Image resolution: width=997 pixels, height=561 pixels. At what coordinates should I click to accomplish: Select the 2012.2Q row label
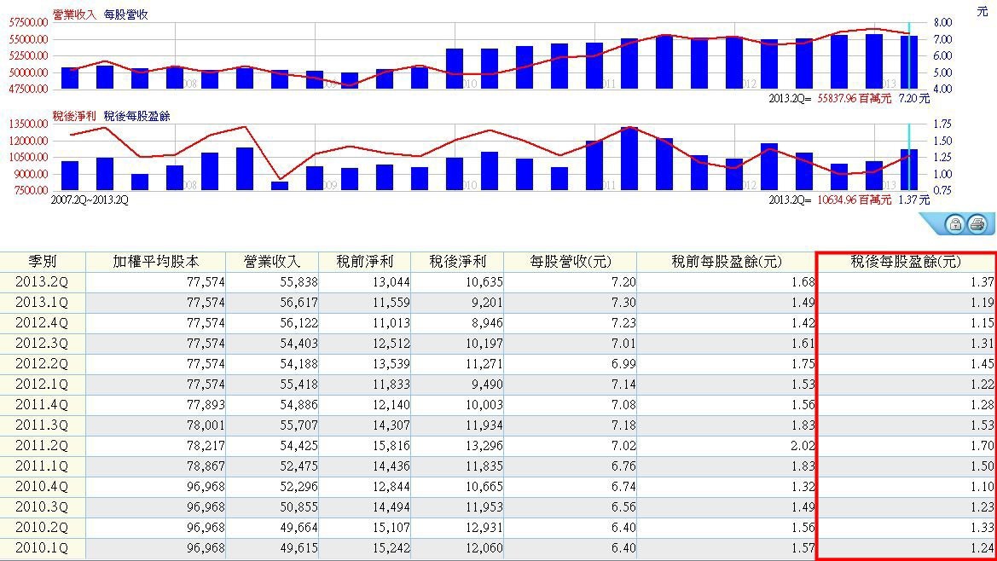tap(41, 363)
